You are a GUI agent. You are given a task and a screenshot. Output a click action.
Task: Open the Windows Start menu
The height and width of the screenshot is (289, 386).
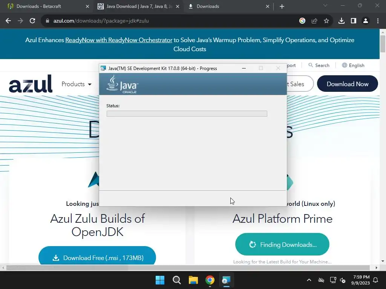(x=160, y=280)
